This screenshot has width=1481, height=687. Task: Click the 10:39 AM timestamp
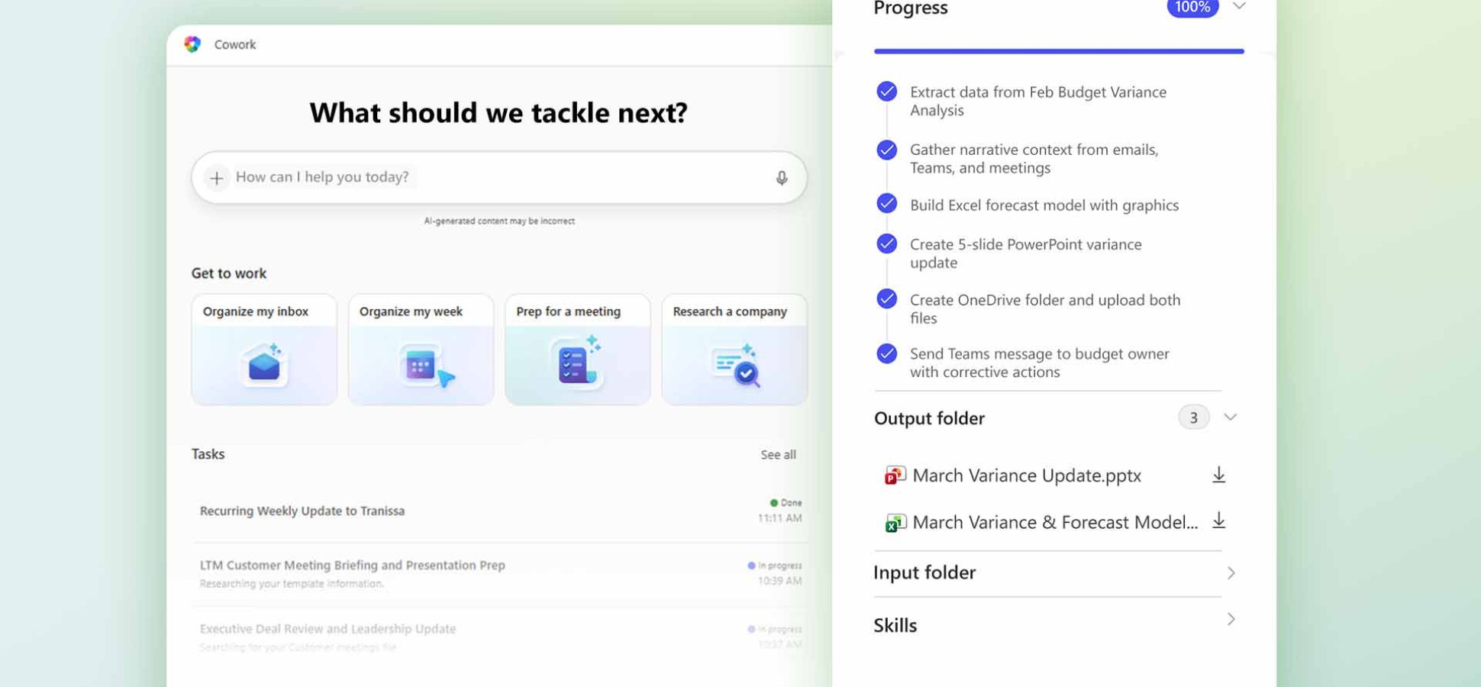779,581
